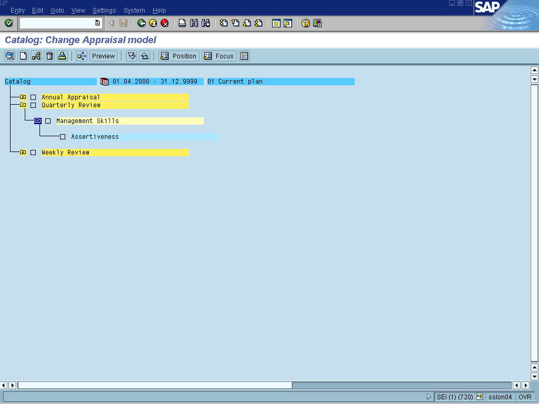Click the Create New Session icon

(x=276, y=23)
